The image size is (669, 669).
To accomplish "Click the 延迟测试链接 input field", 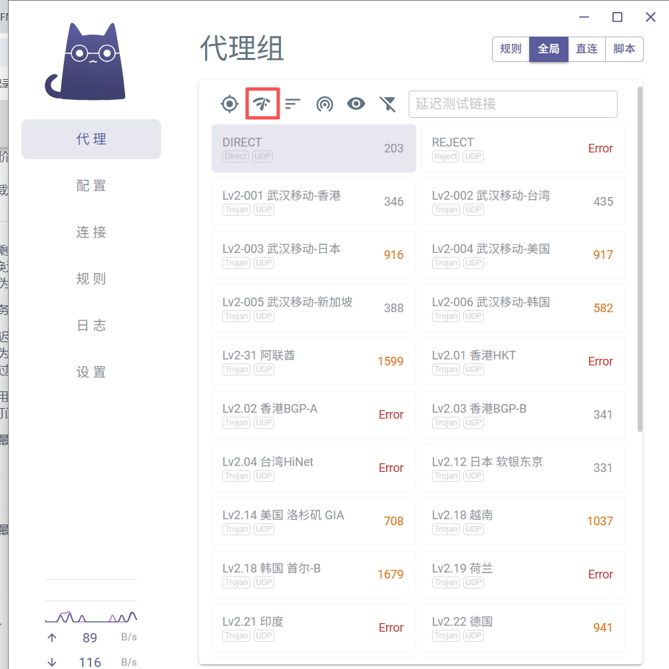I will [513, 104].
